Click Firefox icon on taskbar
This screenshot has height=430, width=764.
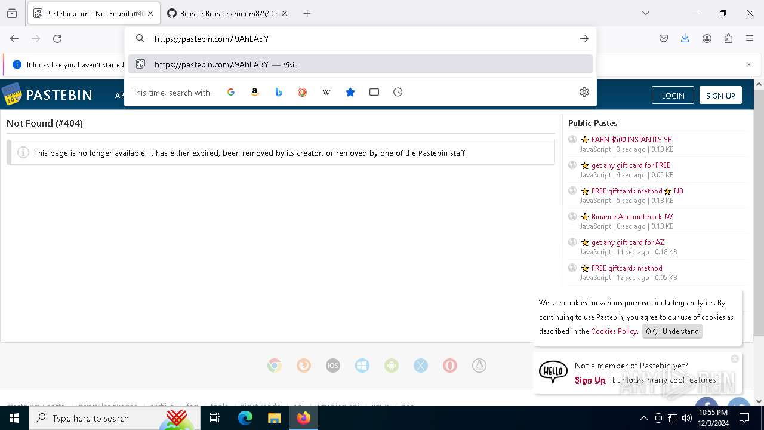304,418
